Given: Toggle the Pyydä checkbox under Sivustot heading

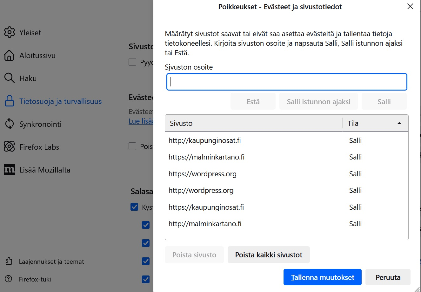Looking at the screenshot, I should coord(132,62).
